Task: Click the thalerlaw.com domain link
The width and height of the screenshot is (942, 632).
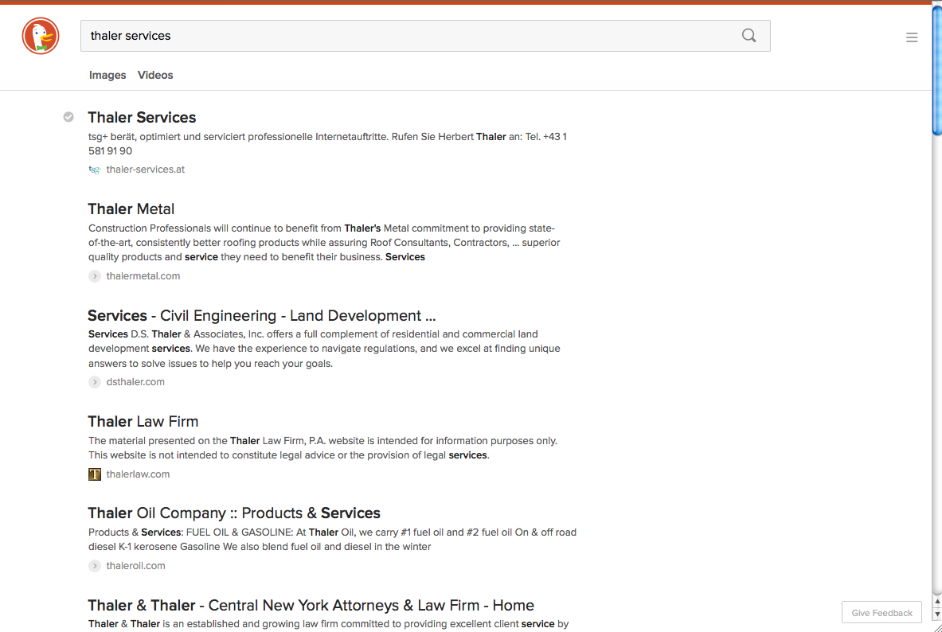Action: 138,474
